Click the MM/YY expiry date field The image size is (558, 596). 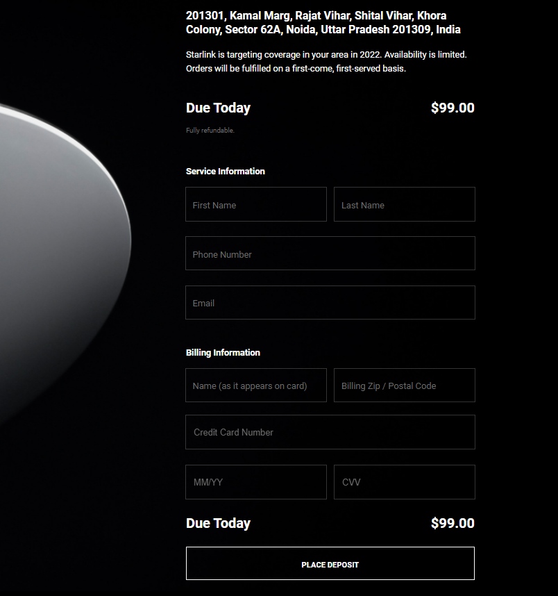pyautogui.click(x=255, y=482)
